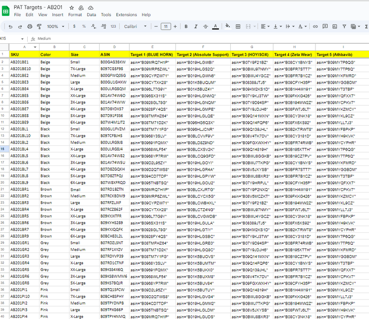Click the merge cells icon

(x=248, y=27)
